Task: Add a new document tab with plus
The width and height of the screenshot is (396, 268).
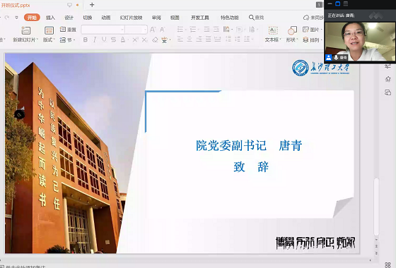Action: pyautogui.click(x=92, y=5)
